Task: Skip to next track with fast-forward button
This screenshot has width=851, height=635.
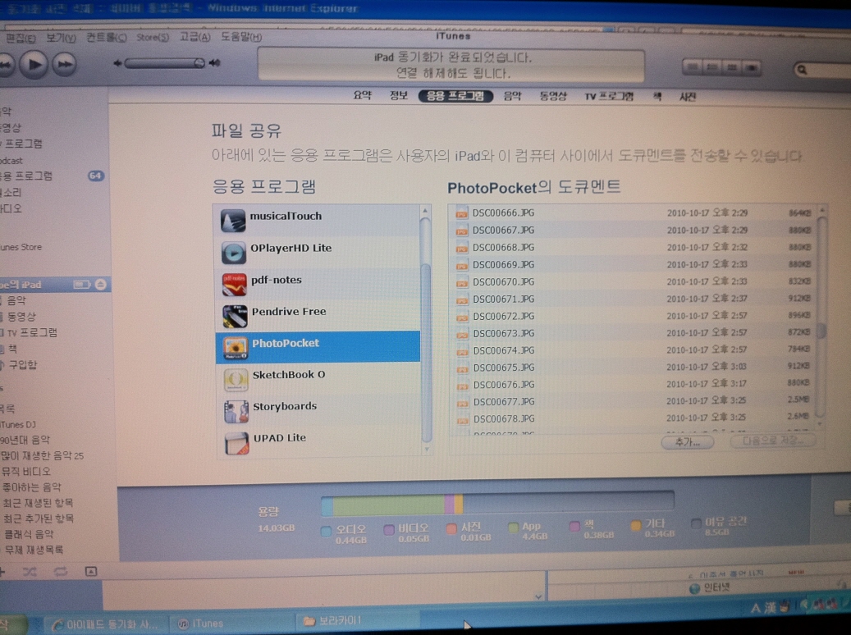Action: click(65, 65)
